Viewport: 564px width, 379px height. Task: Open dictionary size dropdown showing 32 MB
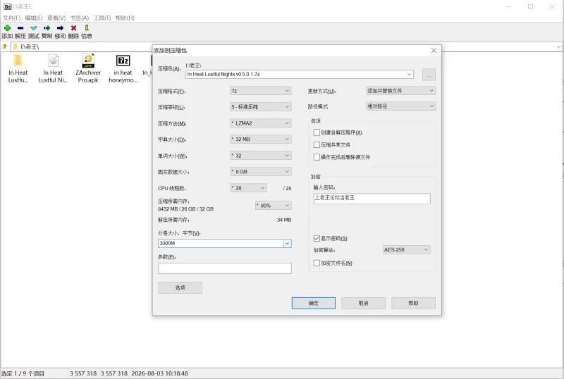(x=260, y=139)
